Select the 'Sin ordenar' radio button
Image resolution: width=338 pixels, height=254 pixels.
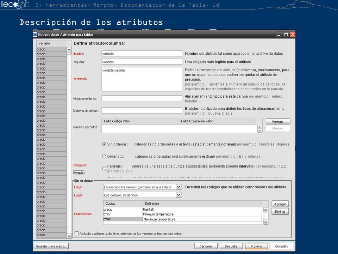104,144
